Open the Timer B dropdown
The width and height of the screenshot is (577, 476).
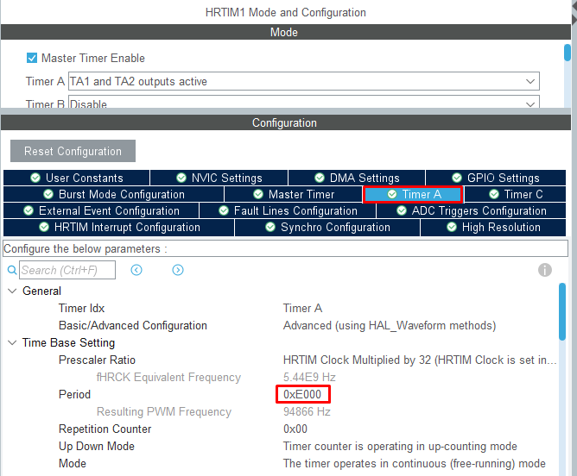pos(304,102)
